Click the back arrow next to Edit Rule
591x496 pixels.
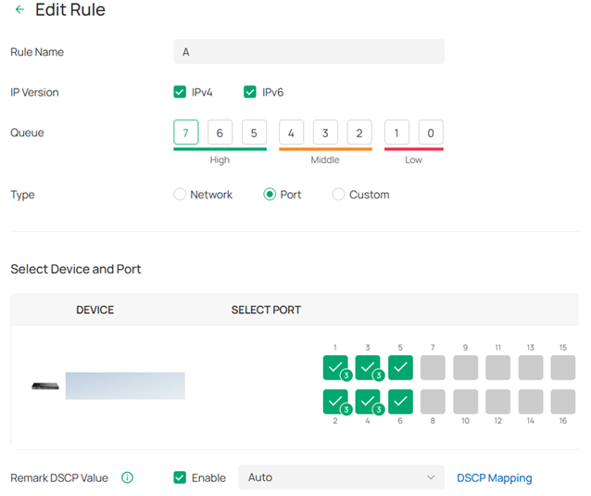click(x=19, y=10)
